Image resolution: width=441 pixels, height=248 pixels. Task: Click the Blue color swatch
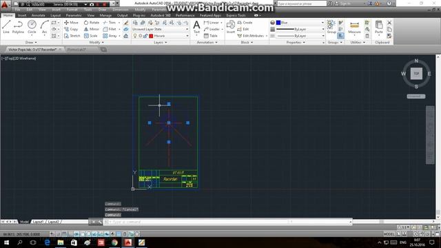(x=278, y=23)
